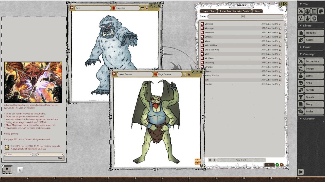325x182 pixels.
Task: Click the plus/minus modifiers tool
Action: (301, 18)
